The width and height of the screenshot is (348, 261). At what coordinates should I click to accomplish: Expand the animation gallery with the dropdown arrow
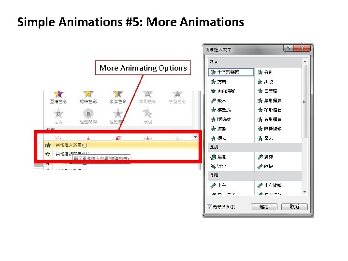click(x=195, y=137)
